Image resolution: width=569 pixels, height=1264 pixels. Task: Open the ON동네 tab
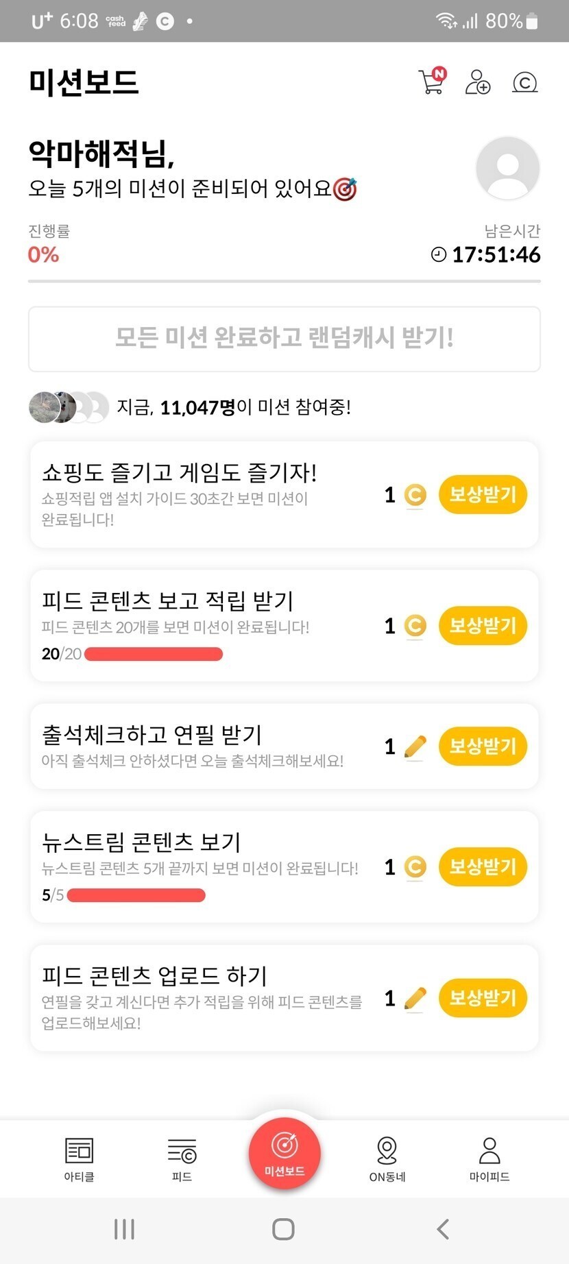(387, 1158)
